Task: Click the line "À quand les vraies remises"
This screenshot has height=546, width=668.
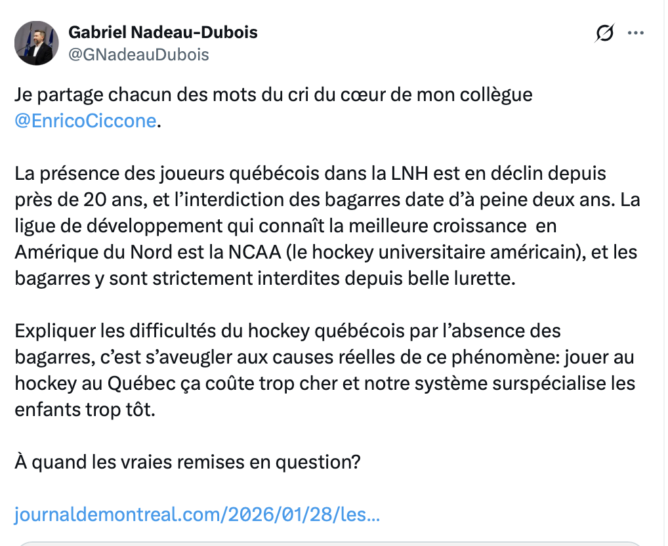Action: coord(188,461)
